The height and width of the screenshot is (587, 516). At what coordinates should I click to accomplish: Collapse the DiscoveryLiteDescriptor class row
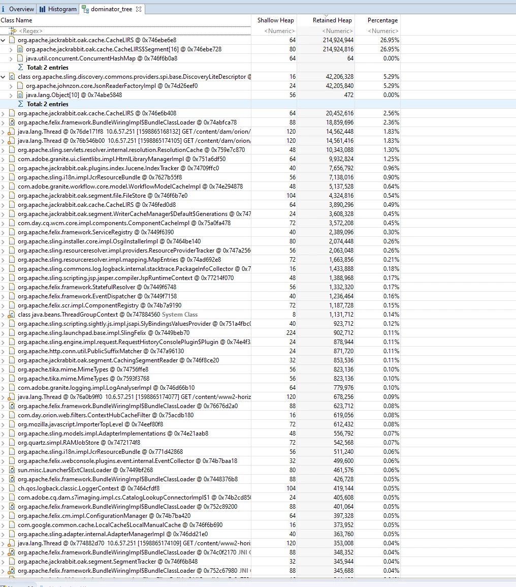tap(3, 77)
